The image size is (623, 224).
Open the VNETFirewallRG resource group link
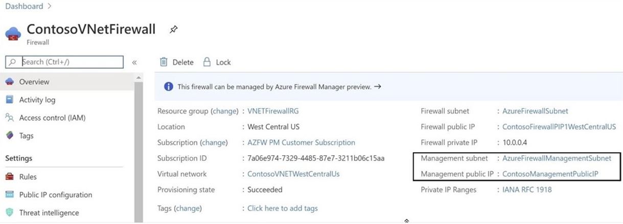pyautogui.click(x=273, y=111)
